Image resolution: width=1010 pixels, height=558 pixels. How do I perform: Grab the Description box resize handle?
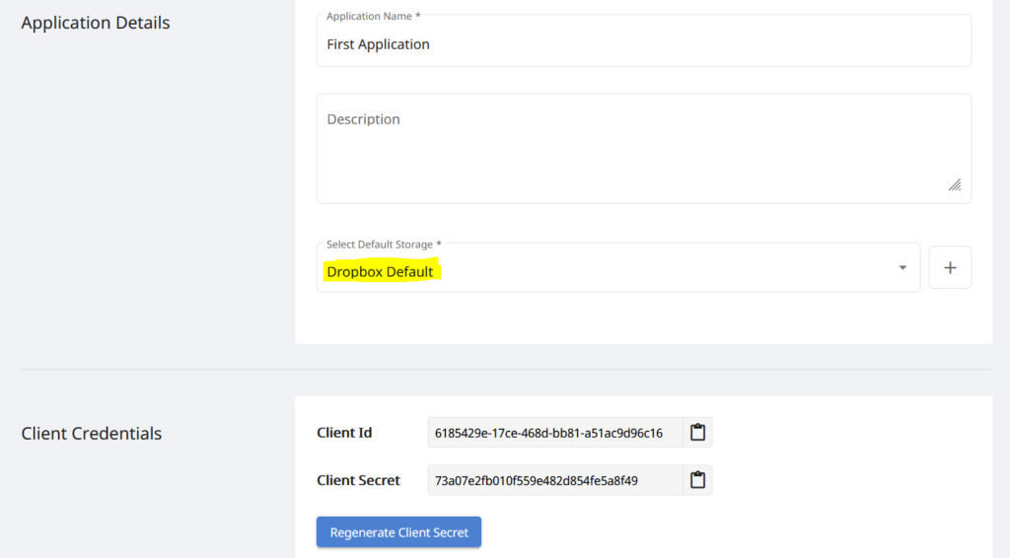(954, 185)
